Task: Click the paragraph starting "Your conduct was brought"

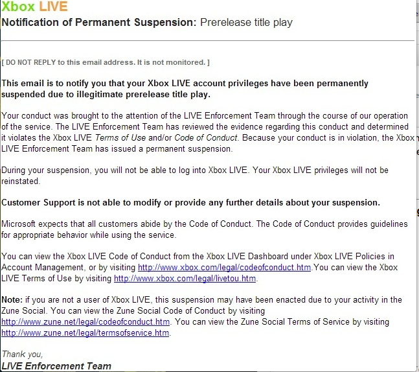Action: click(207, 132)
